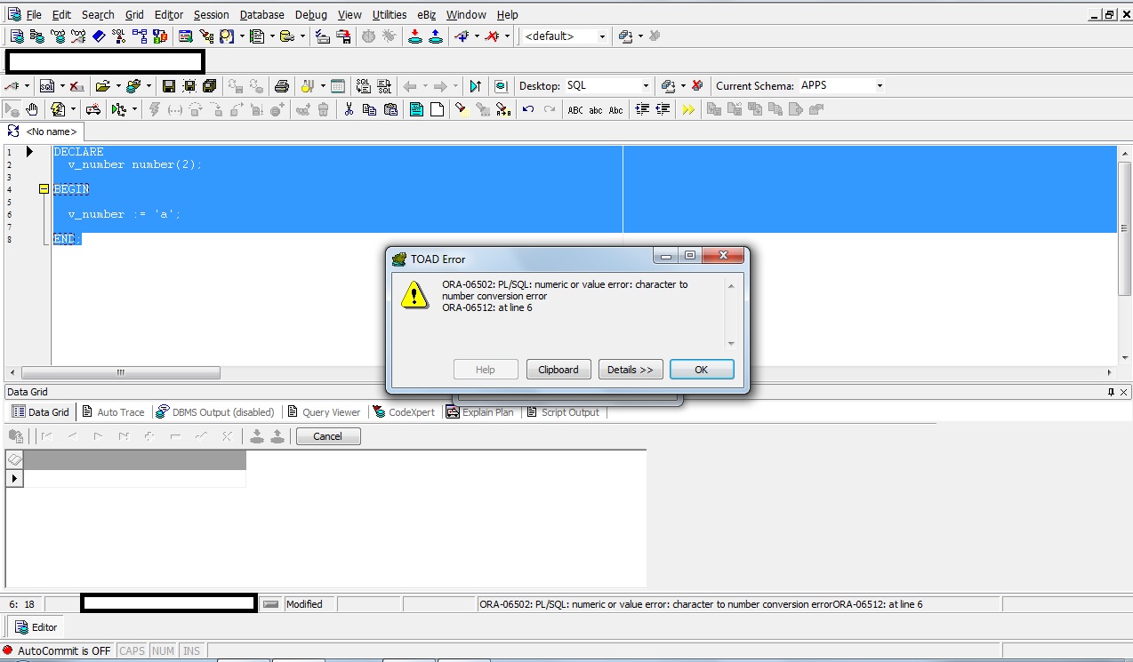Open a file using the Open folder icon

(103, 86)
